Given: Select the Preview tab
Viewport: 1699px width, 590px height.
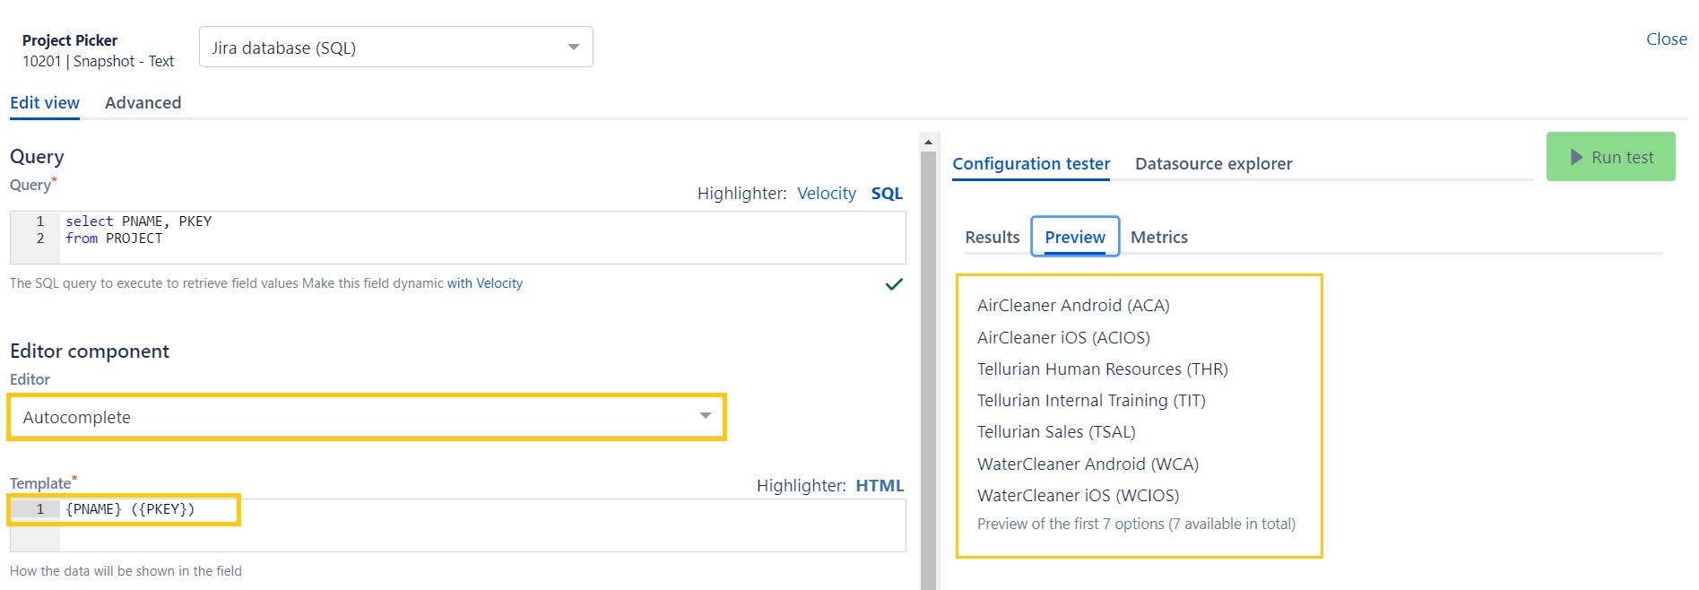Looking at the screenshot, I should coord(1074,238).
